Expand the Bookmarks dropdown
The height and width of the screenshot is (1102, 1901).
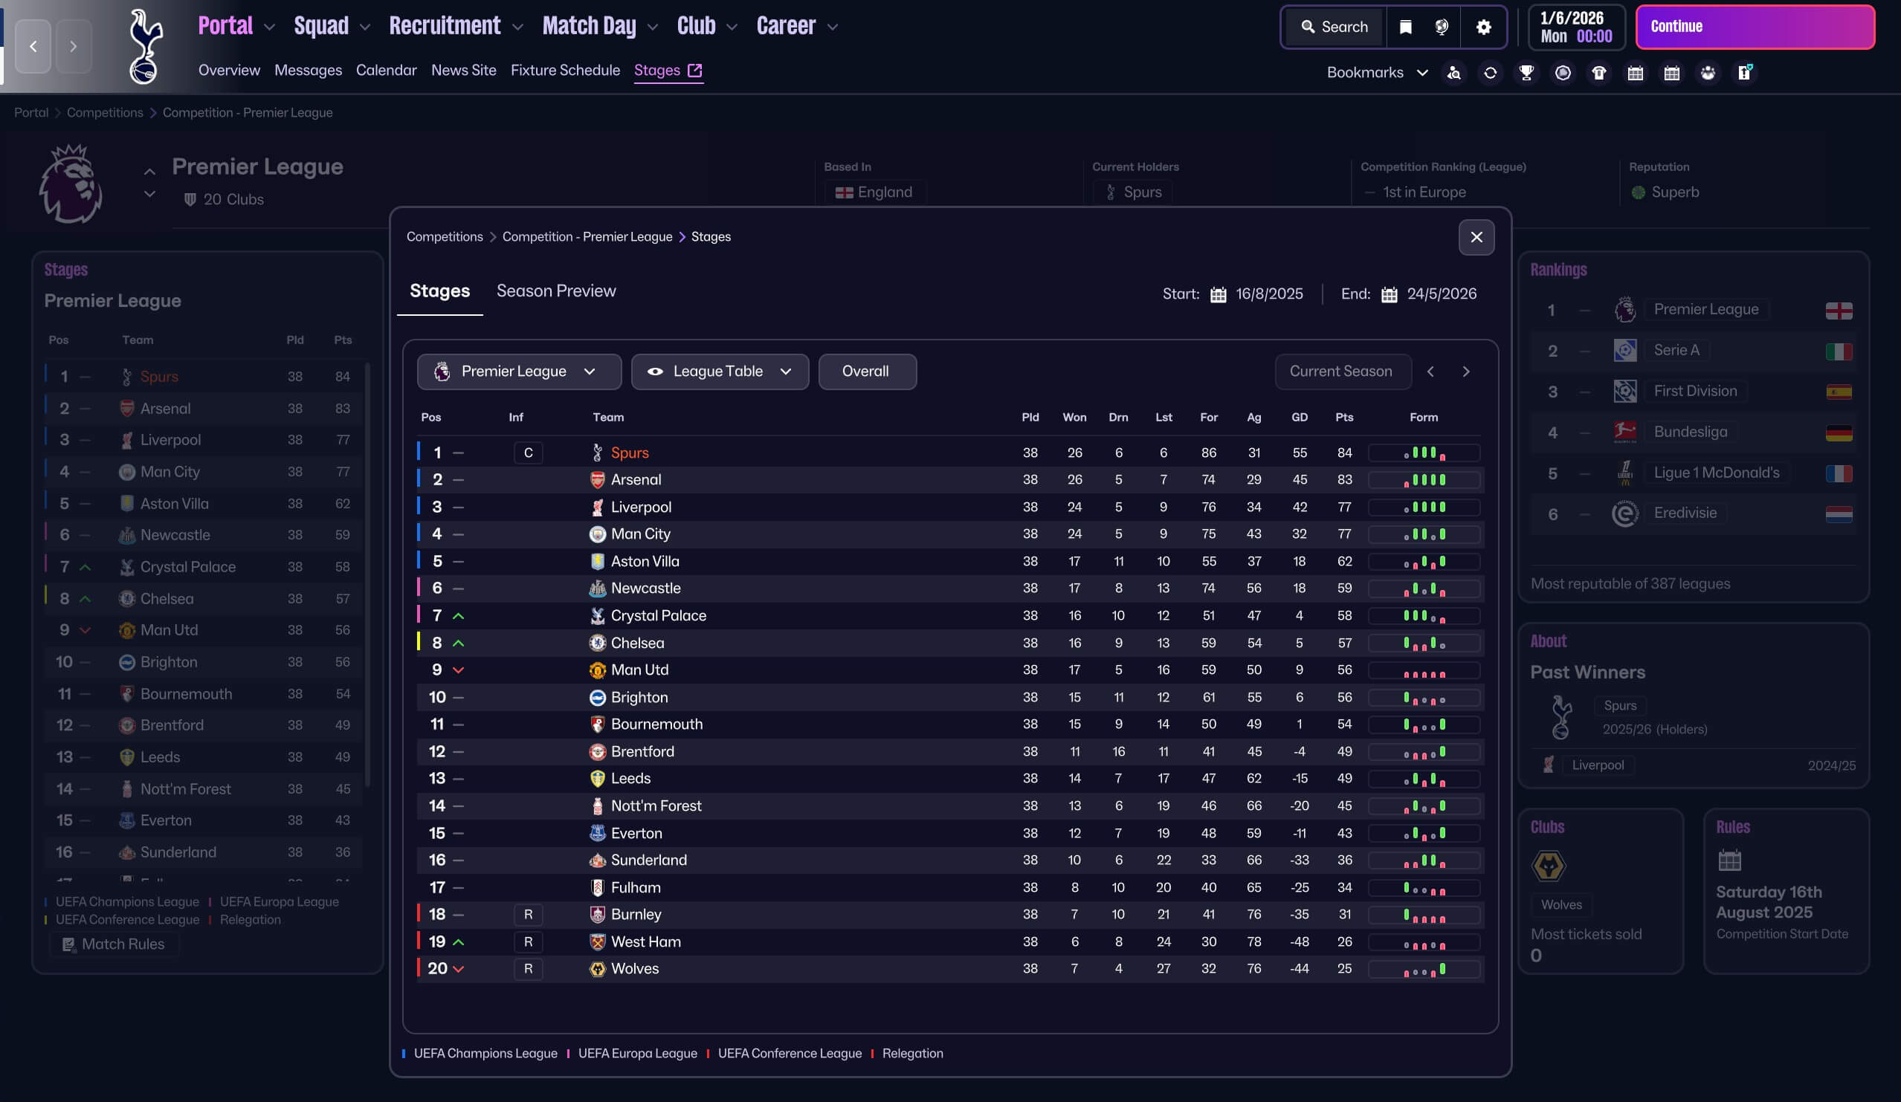click(x=1377, y=72)
